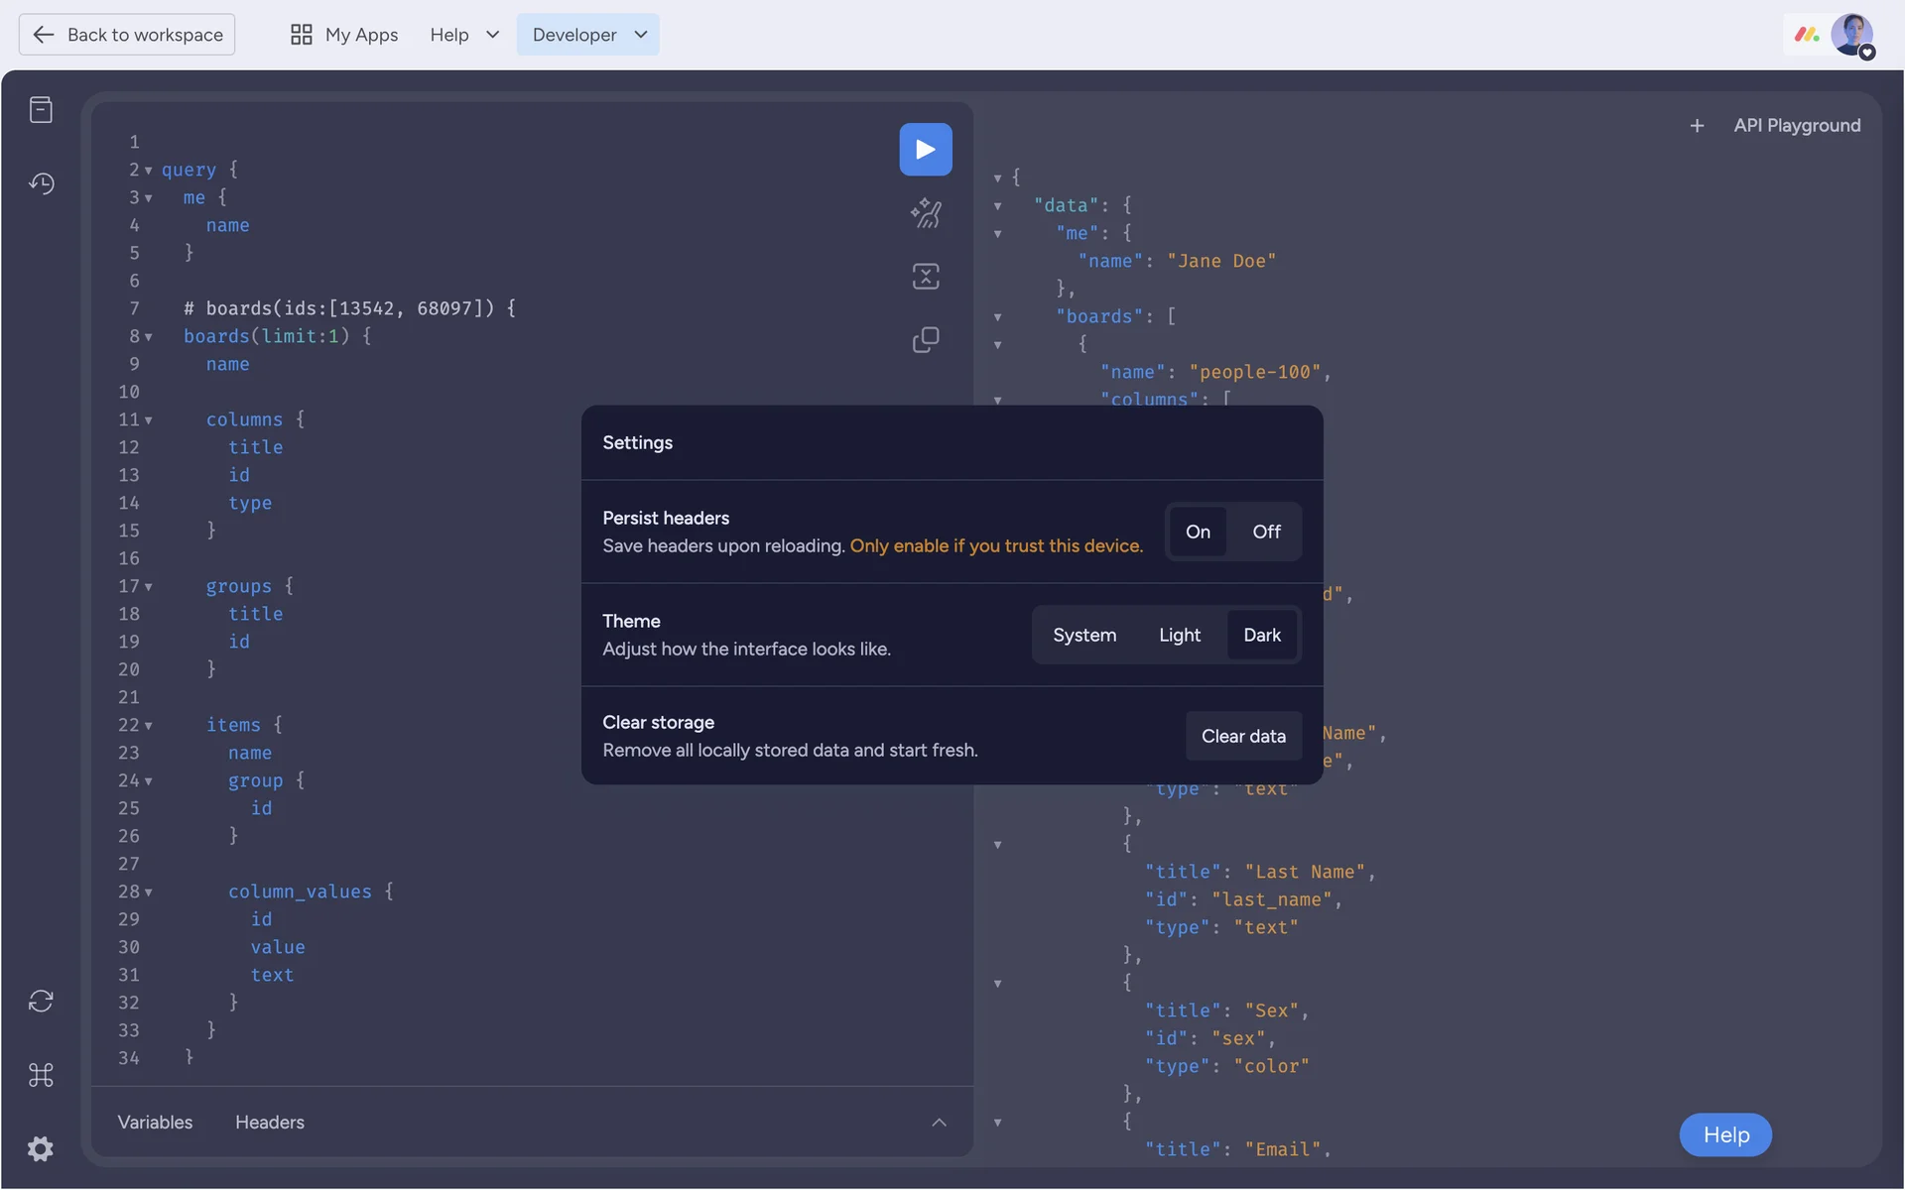Turn Persist headers Off
1905x1190 pixels.
(x=1266, y=532)
